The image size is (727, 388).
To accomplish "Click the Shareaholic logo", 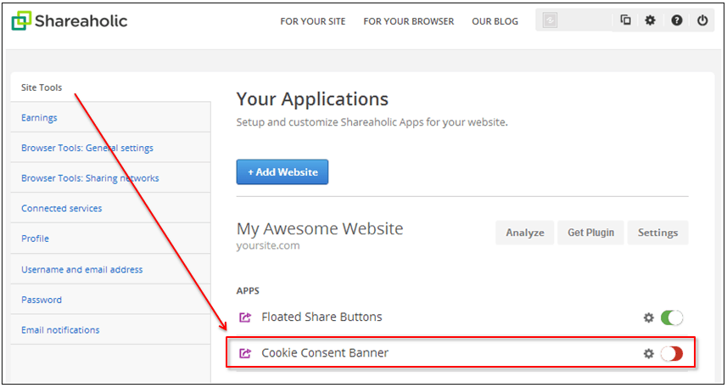I will [x=70, y=21].
